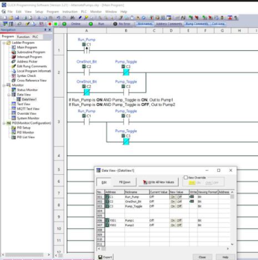Toggle Nicknames display button
This screenshot has height=260, width=258.
[x=144, y=24]
